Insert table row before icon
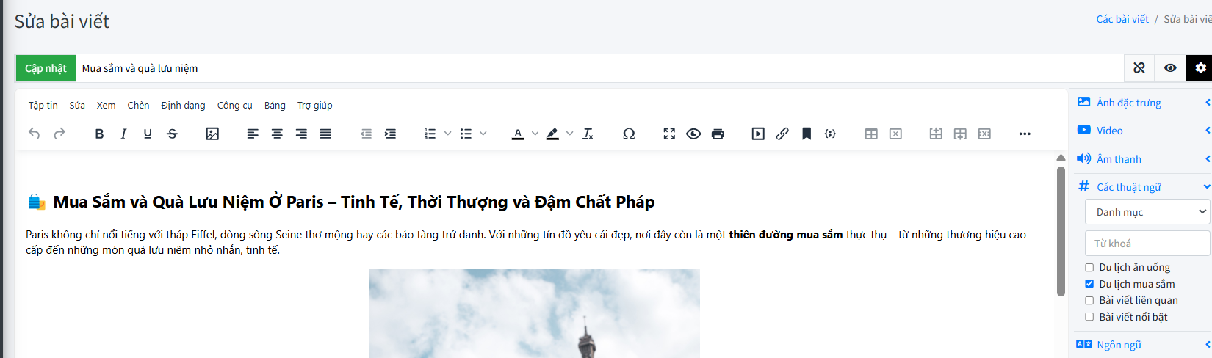This screenshot has height=358, width=1212. click(x=936, y=134)
